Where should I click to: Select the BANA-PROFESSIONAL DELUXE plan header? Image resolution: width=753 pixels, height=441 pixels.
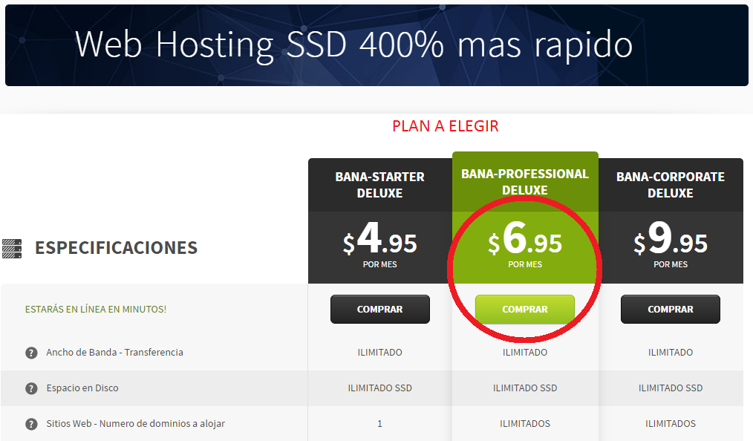(525, 182)
